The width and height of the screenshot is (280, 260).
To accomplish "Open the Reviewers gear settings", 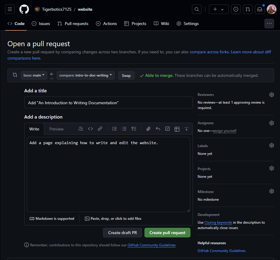I will click(271, 95).
